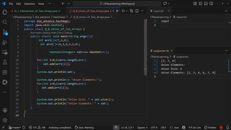This screenshot has width=231, height=130.
Task: Go forward with the right arrow
Action: click(x=69, y=3)
